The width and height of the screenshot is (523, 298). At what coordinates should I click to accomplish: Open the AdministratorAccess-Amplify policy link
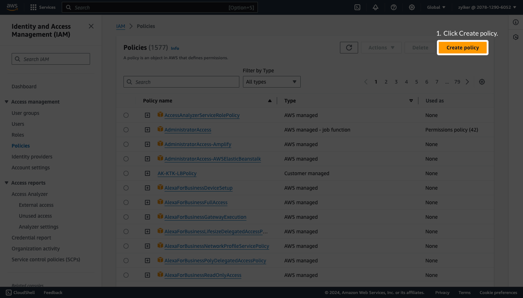click(198, 144)
